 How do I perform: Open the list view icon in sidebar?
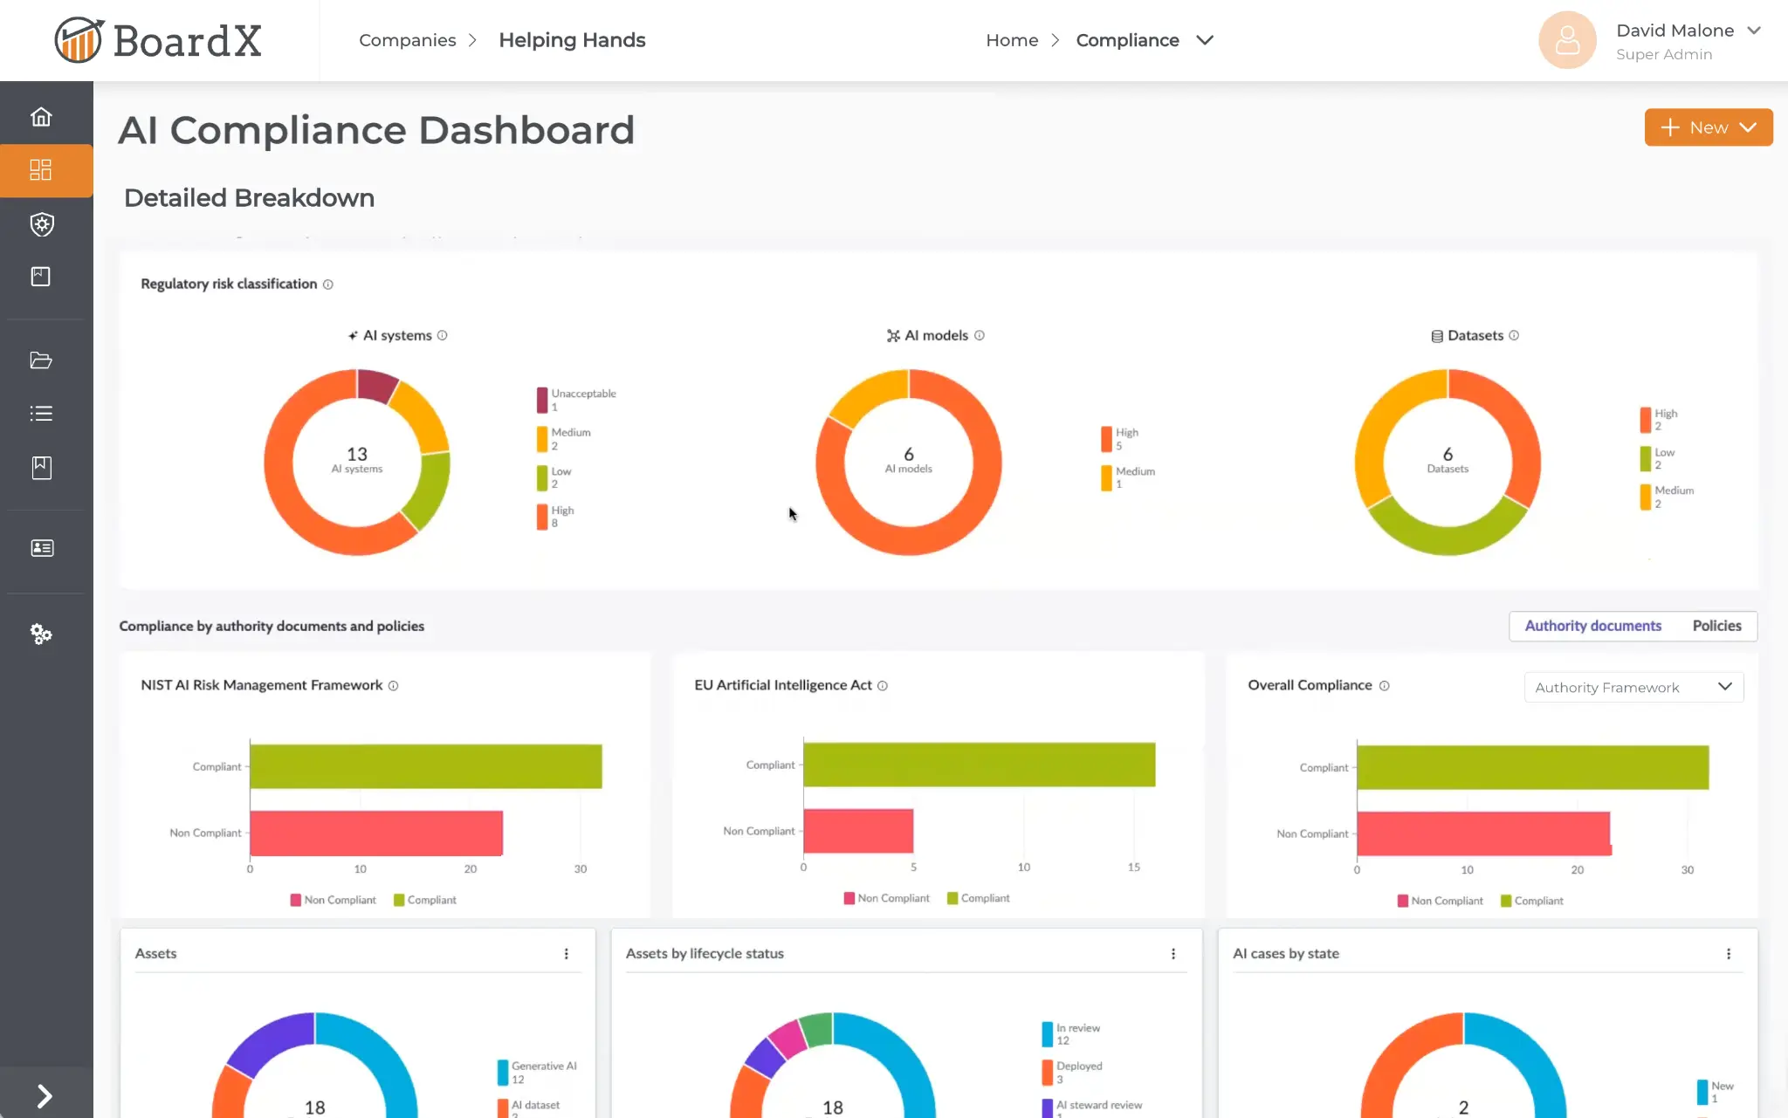click(x=42, y=413)
